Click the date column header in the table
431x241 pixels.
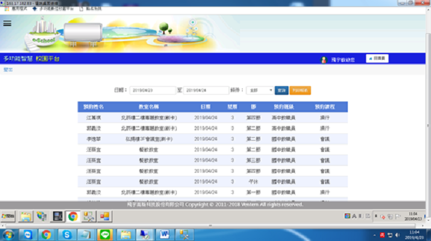(206, 107)
